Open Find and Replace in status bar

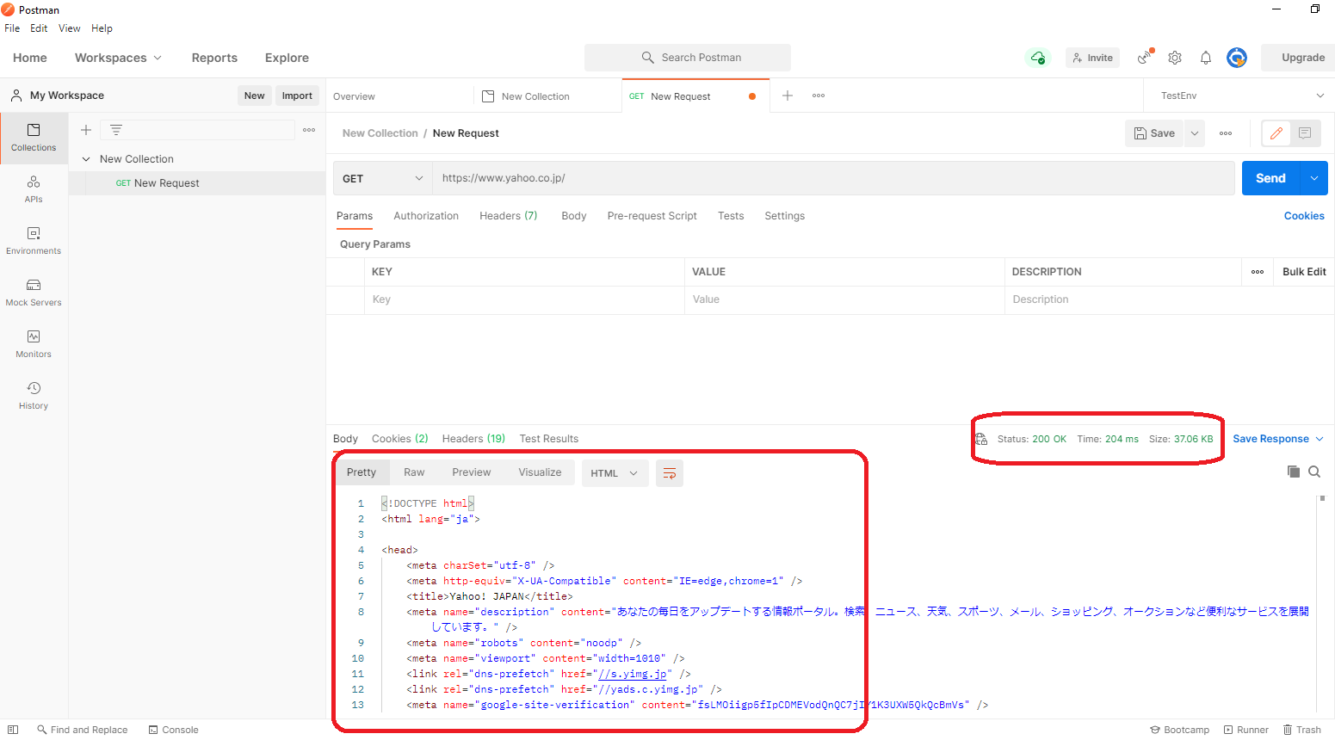click(82, 730)
